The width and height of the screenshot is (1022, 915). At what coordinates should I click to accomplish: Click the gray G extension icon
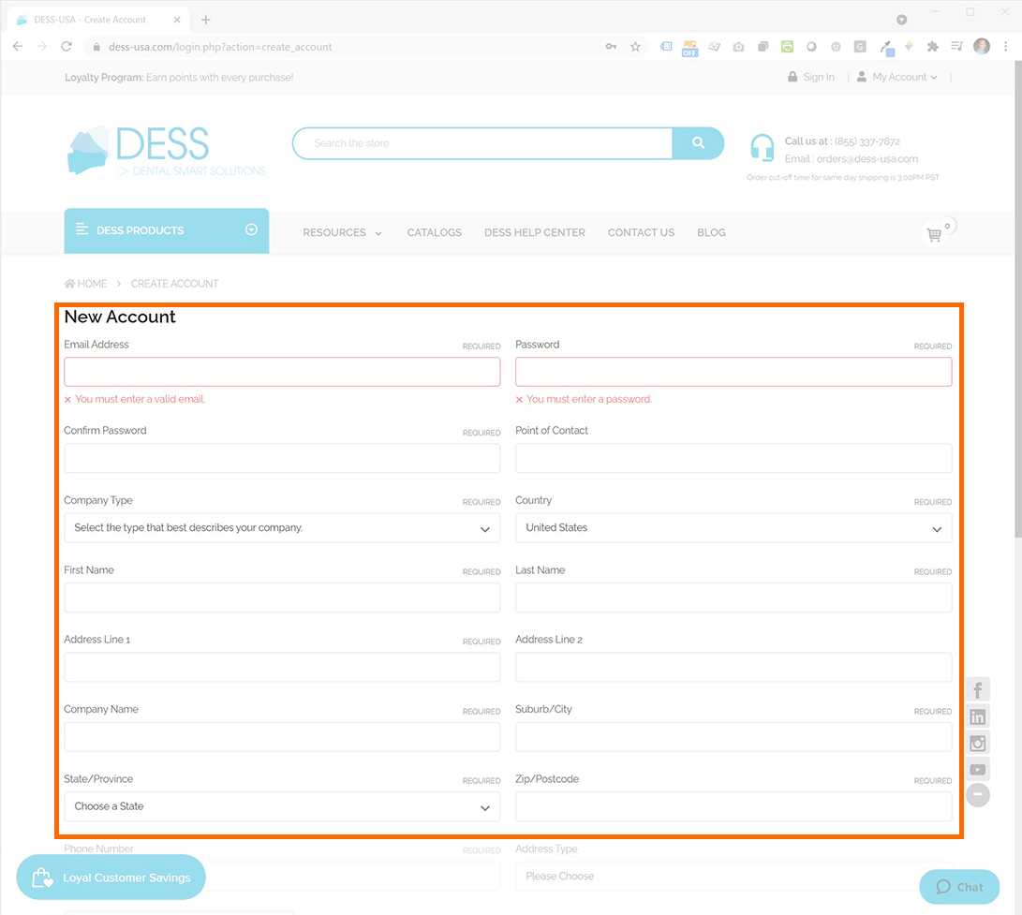pyautogui.click(x=860, y=46)
